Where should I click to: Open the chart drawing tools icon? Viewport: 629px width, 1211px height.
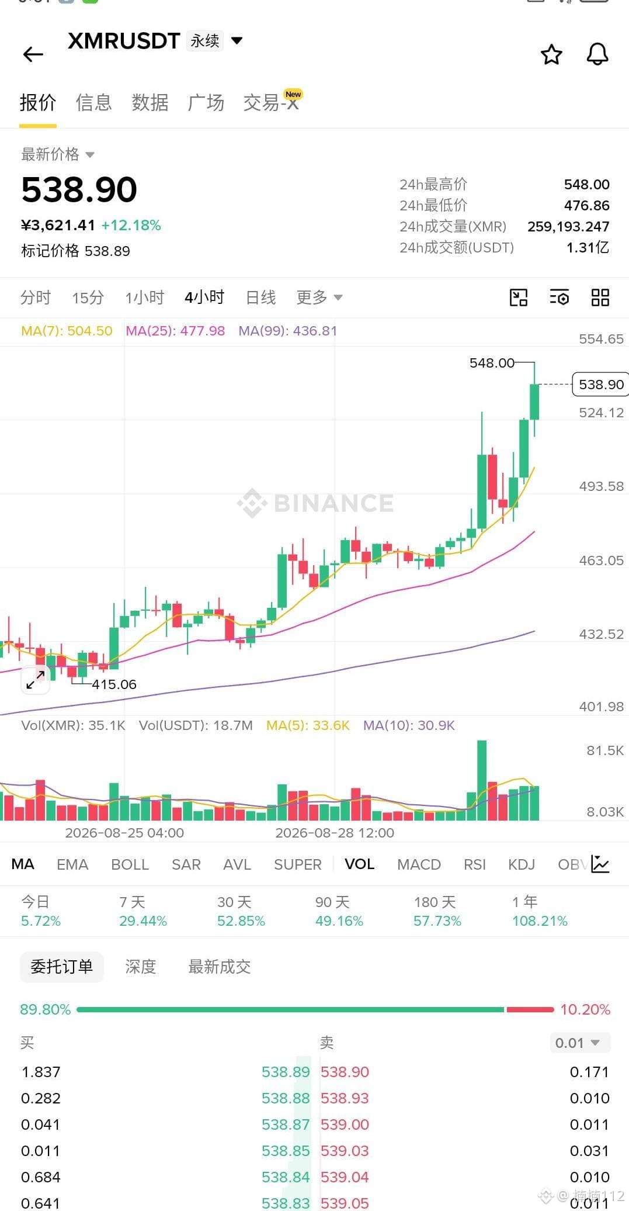(519, 297)
